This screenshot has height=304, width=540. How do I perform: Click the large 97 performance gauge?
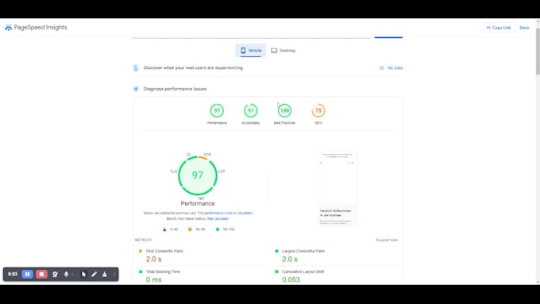click(198, 175)
